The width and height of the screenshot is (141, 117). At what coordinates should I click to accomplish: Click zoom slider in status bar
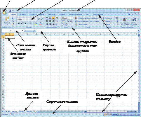click(x=128, y=114)
